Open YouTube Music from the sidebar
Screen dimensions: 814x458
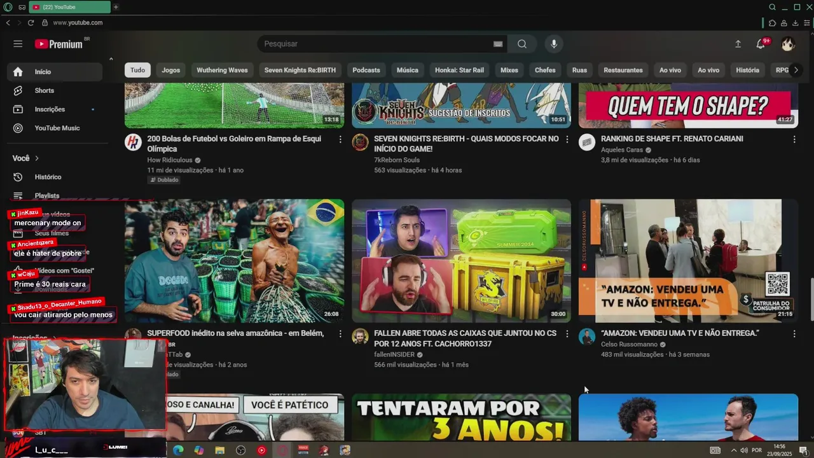[x=55, y=128]
